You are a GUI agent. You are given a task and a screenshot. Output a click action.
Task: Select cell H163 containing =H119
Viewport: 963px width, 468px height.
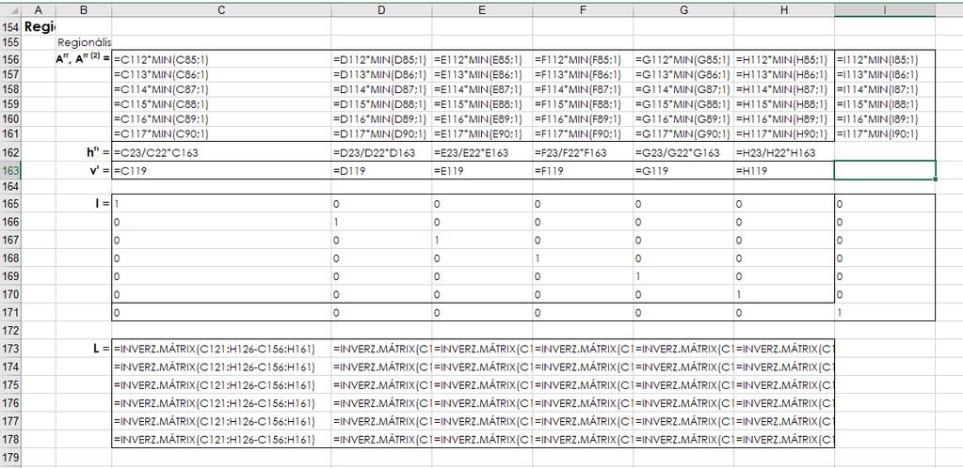pos(783,170)
